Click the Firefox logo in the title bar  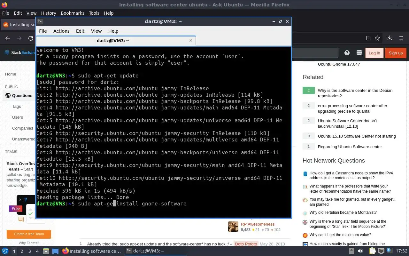(4, 4)
